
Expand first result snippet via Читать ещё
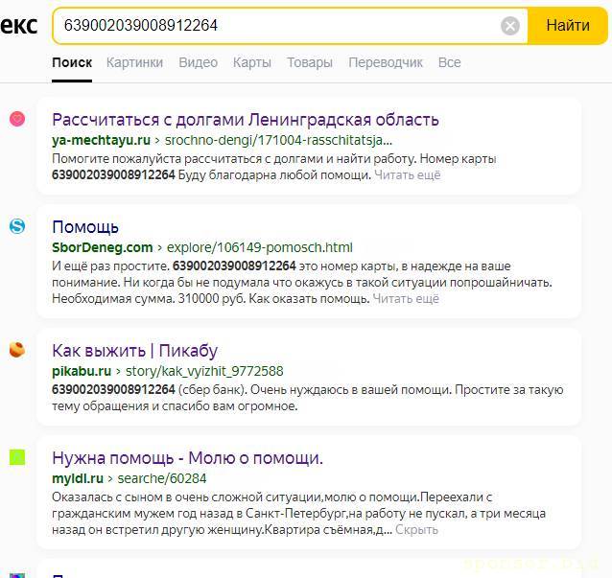[x=407, y=174]
